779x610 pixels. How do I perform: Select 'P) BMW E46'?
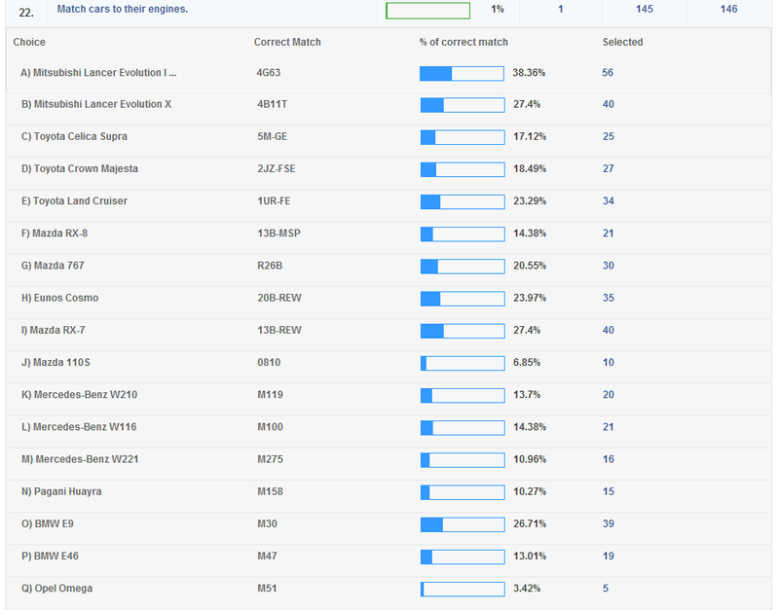[x=50, y=556]
